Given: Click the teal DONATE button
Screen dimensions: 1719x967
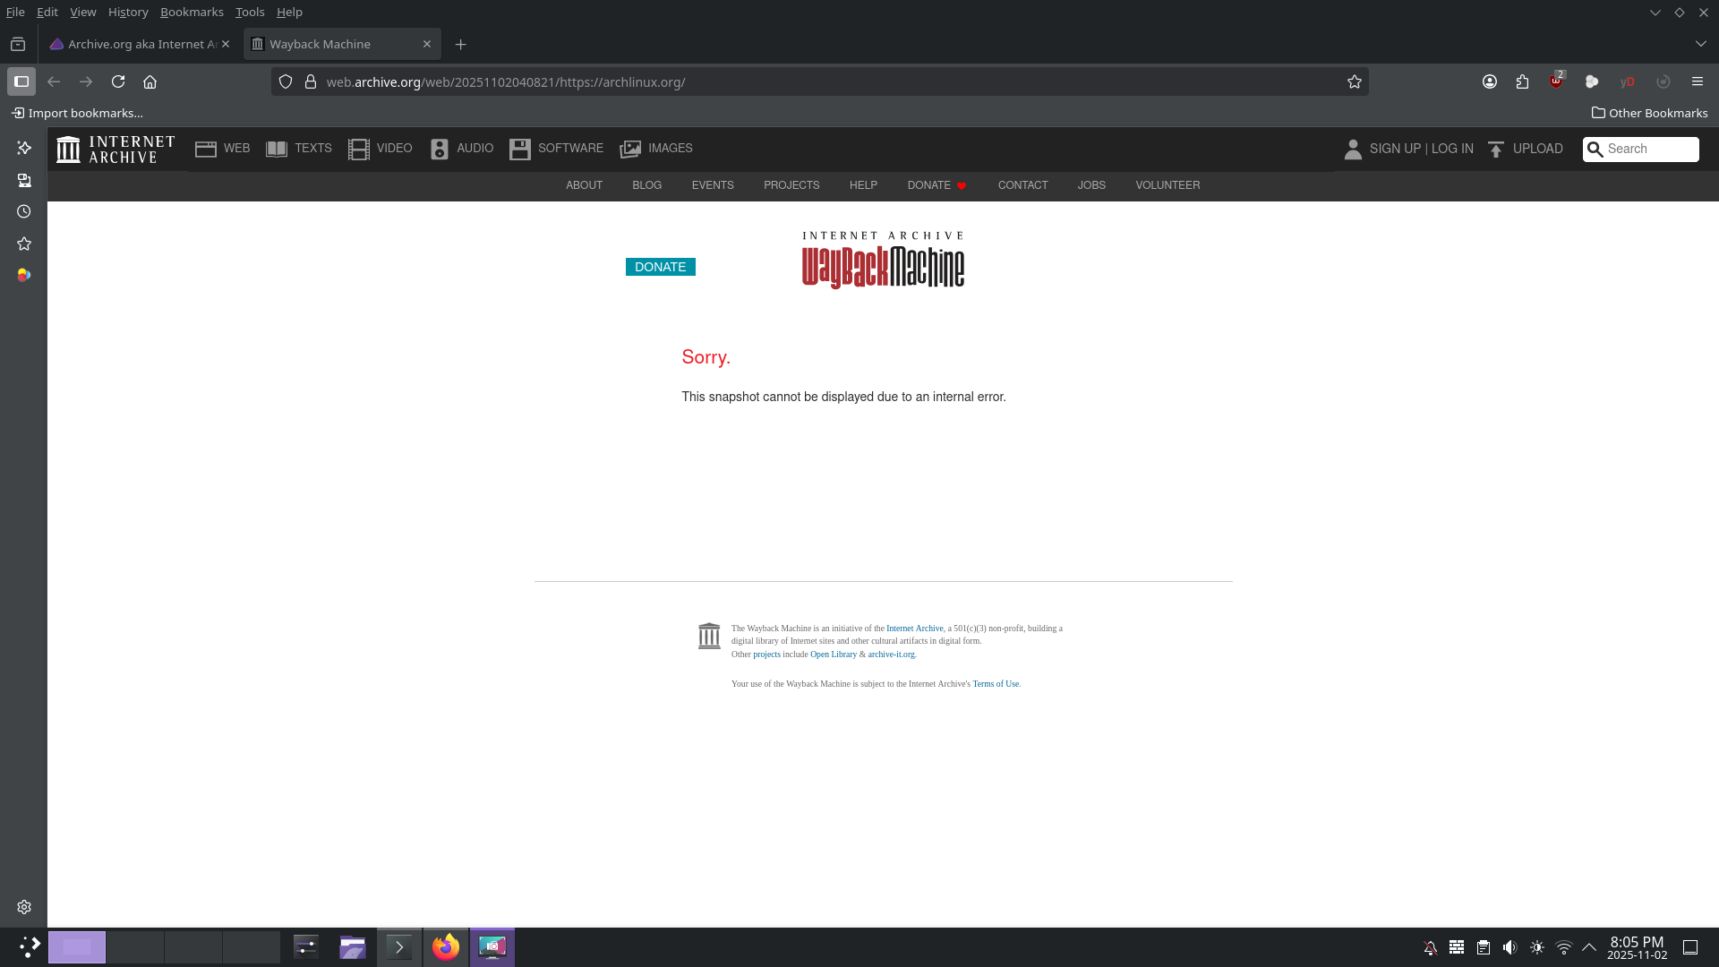Looking at the screenshot, I should (660, 267).
